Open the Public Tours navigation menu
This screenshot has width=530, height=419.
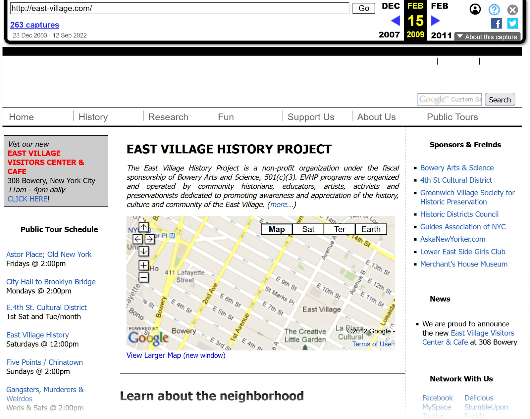coord(452,117)
